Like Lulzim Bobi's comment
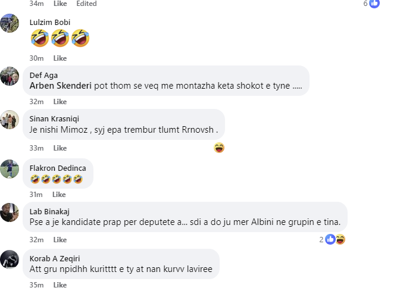403x297 pixels. 60,58
